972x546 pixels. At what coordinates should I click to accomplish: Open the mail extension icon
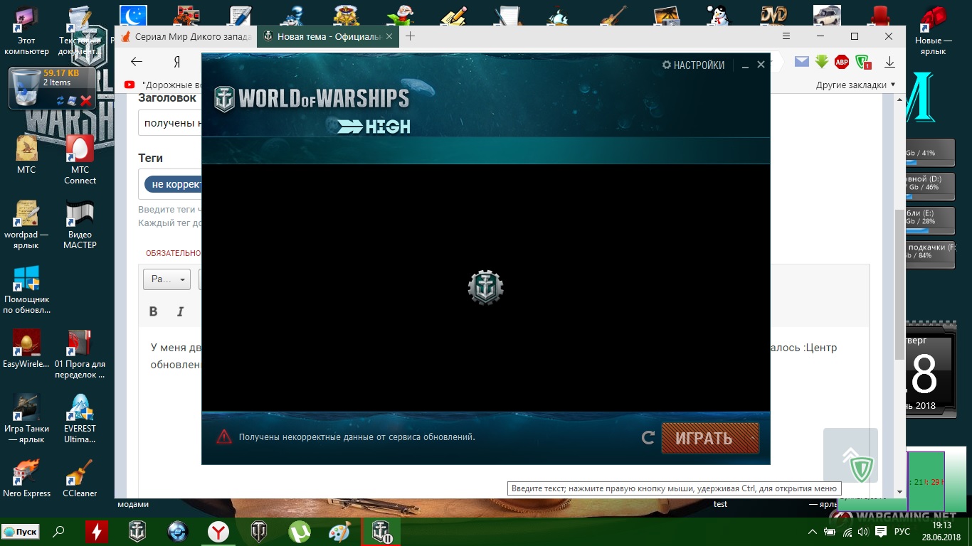point(802,62)
